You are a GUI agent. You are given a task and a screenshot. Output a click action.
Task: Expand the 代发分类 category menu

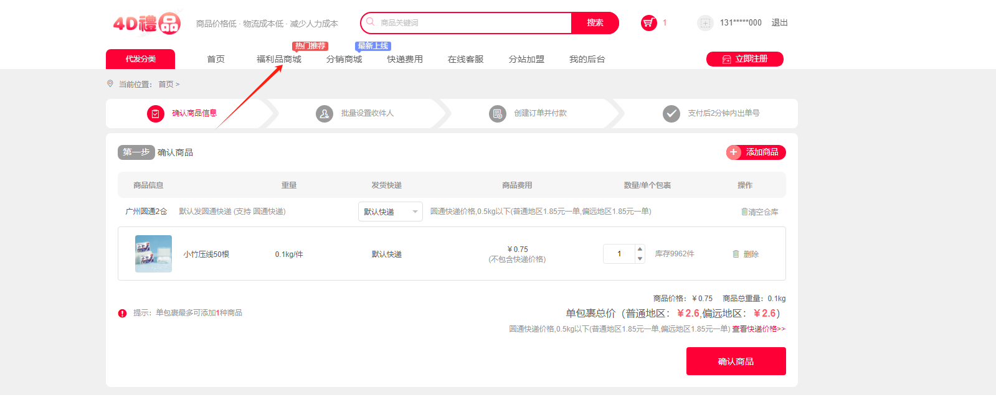click(140, 59)
